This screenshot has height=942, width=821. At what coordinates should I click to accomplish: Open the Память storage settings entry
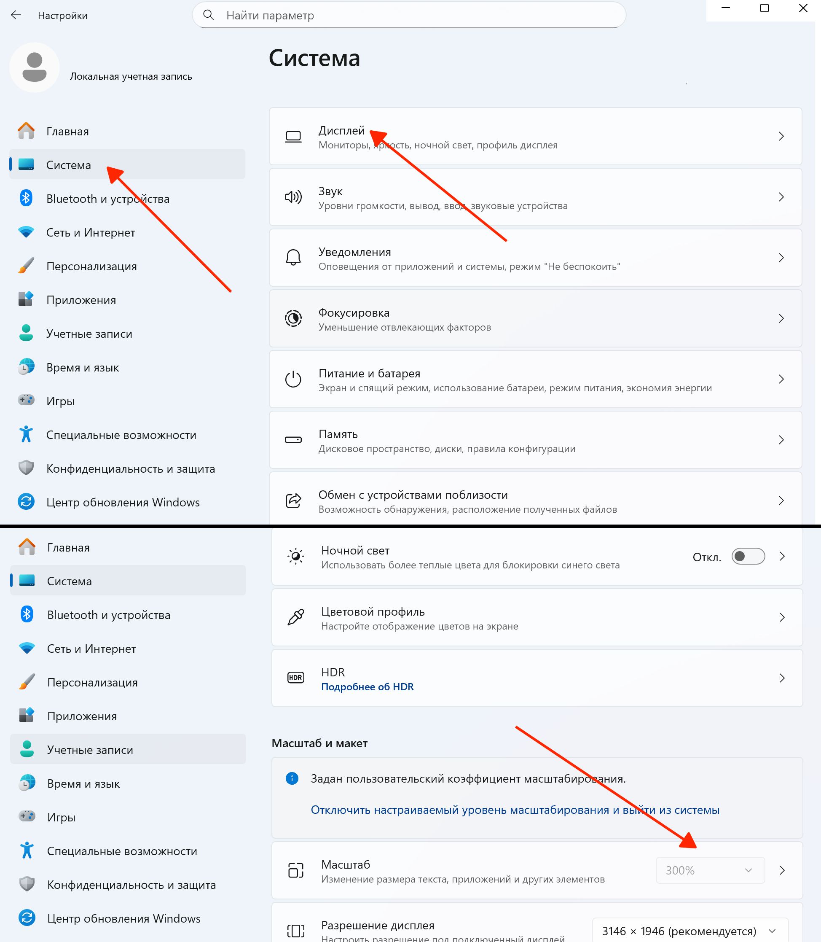pos(535,440)
